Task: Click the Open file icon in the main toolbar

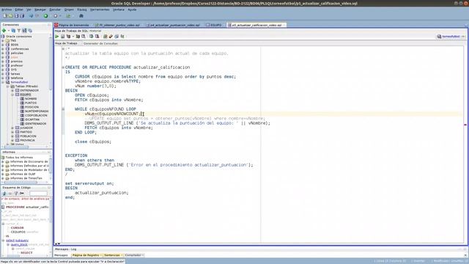Action: [x=10, y=16]
